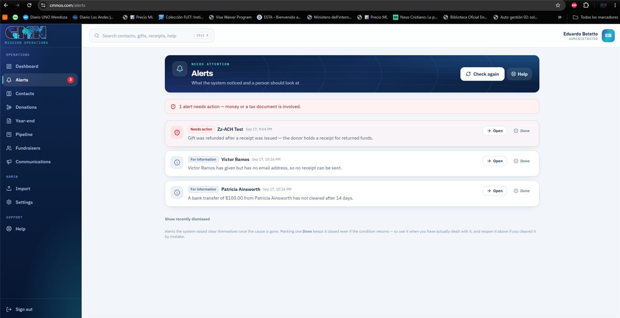Open the Todos los marcadores folder
The image size is (620, 318).
[595, 17]
